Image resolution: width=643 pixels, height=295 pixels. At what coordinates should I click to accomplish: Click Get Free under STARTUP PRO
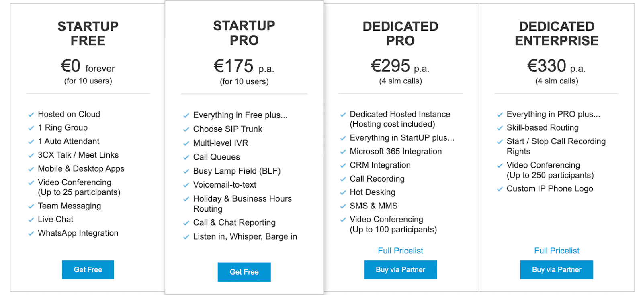click(x=244, y=272)
